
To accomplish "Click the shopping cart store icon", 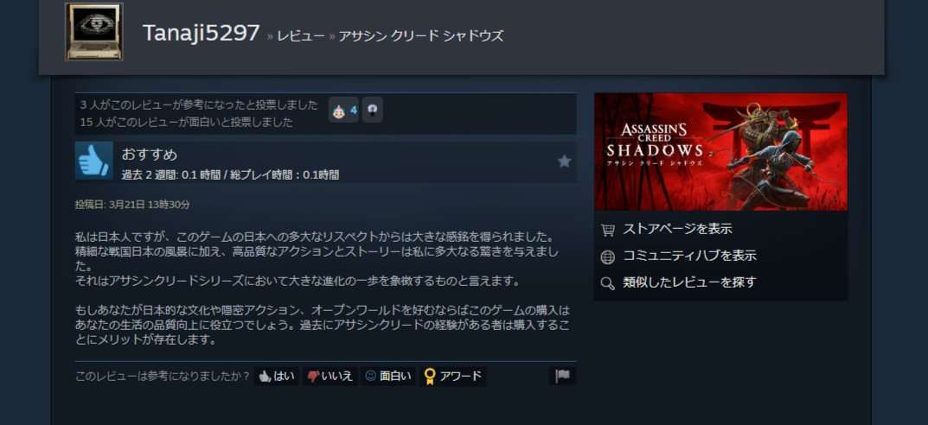I will pos(608,230).
